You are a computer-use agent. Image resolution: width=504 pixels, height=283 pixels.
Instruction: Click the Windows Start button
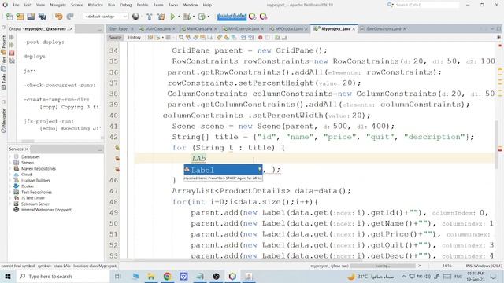[8, 276]
